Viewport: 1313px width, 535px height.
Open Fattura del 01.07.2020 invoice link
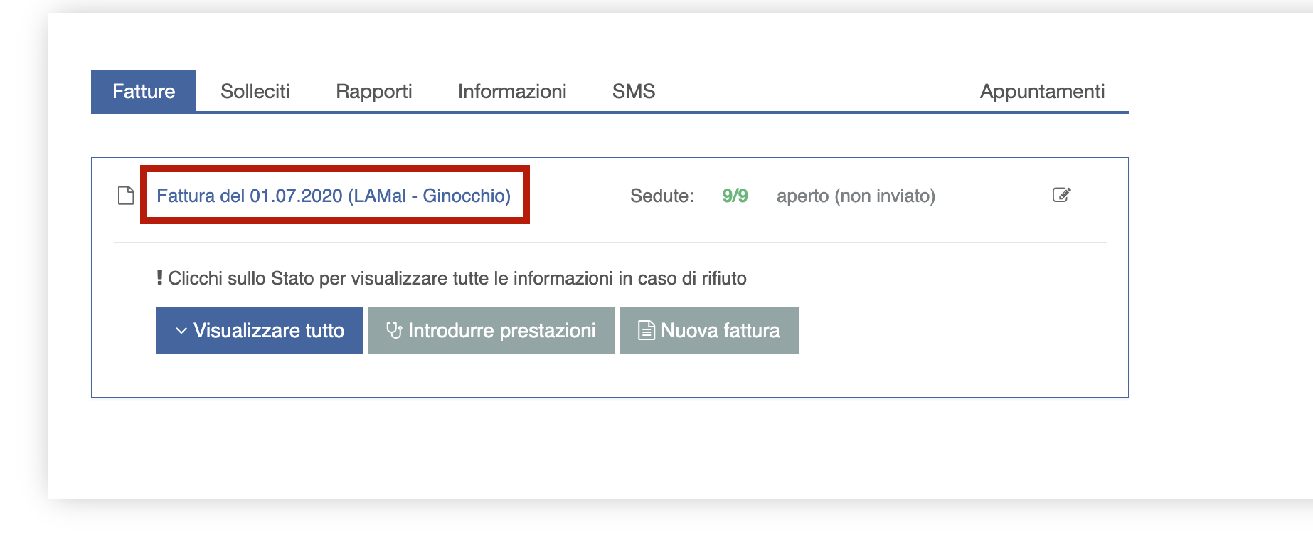(334, 196)
